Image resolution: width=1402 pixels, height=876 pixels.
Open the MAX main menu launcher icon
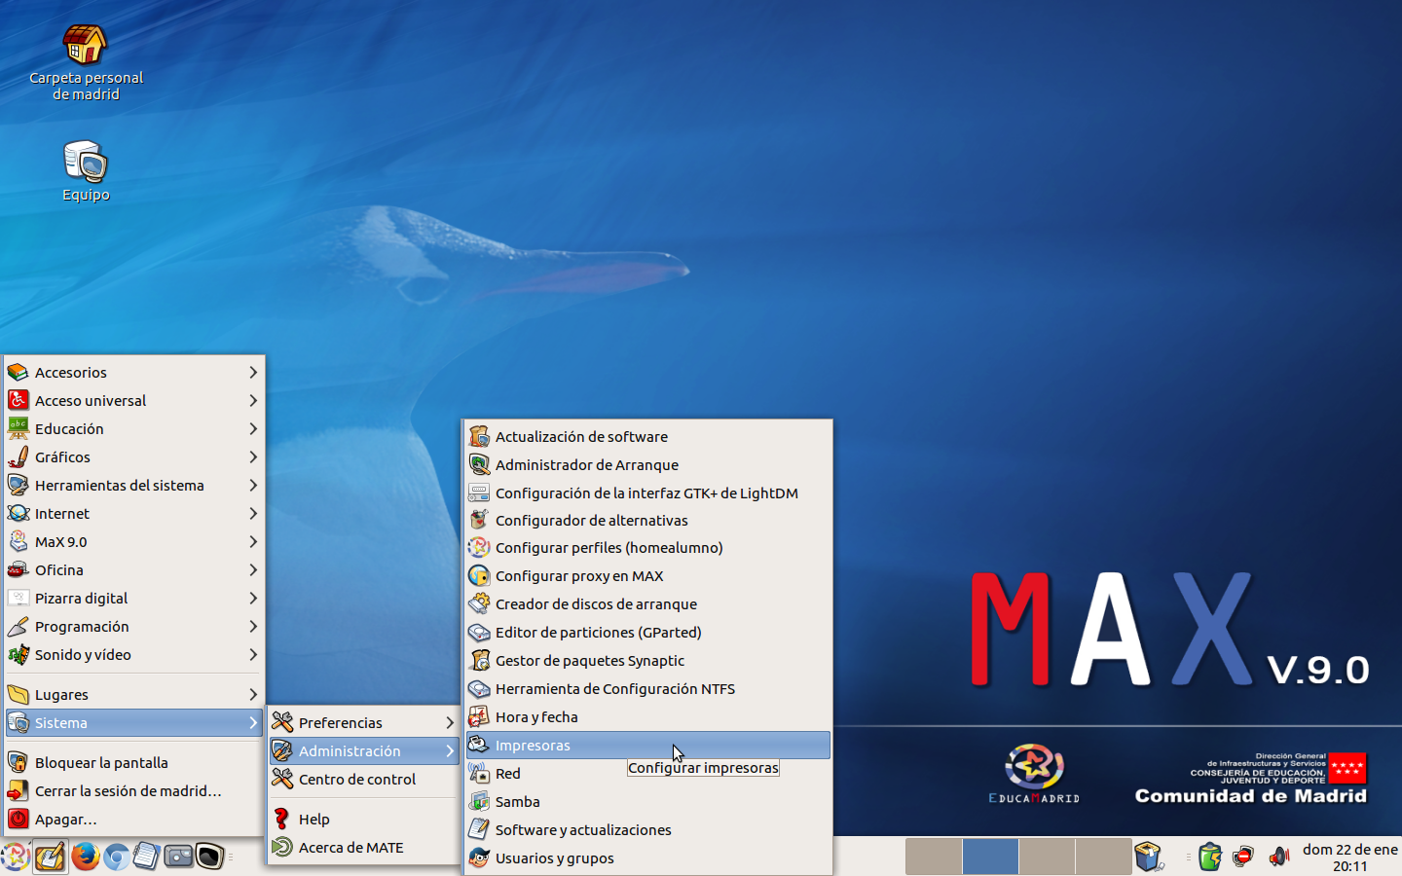click(x=16, y=857)
